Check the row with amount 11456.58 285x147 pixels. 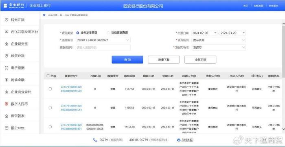[x=50, y=127]
